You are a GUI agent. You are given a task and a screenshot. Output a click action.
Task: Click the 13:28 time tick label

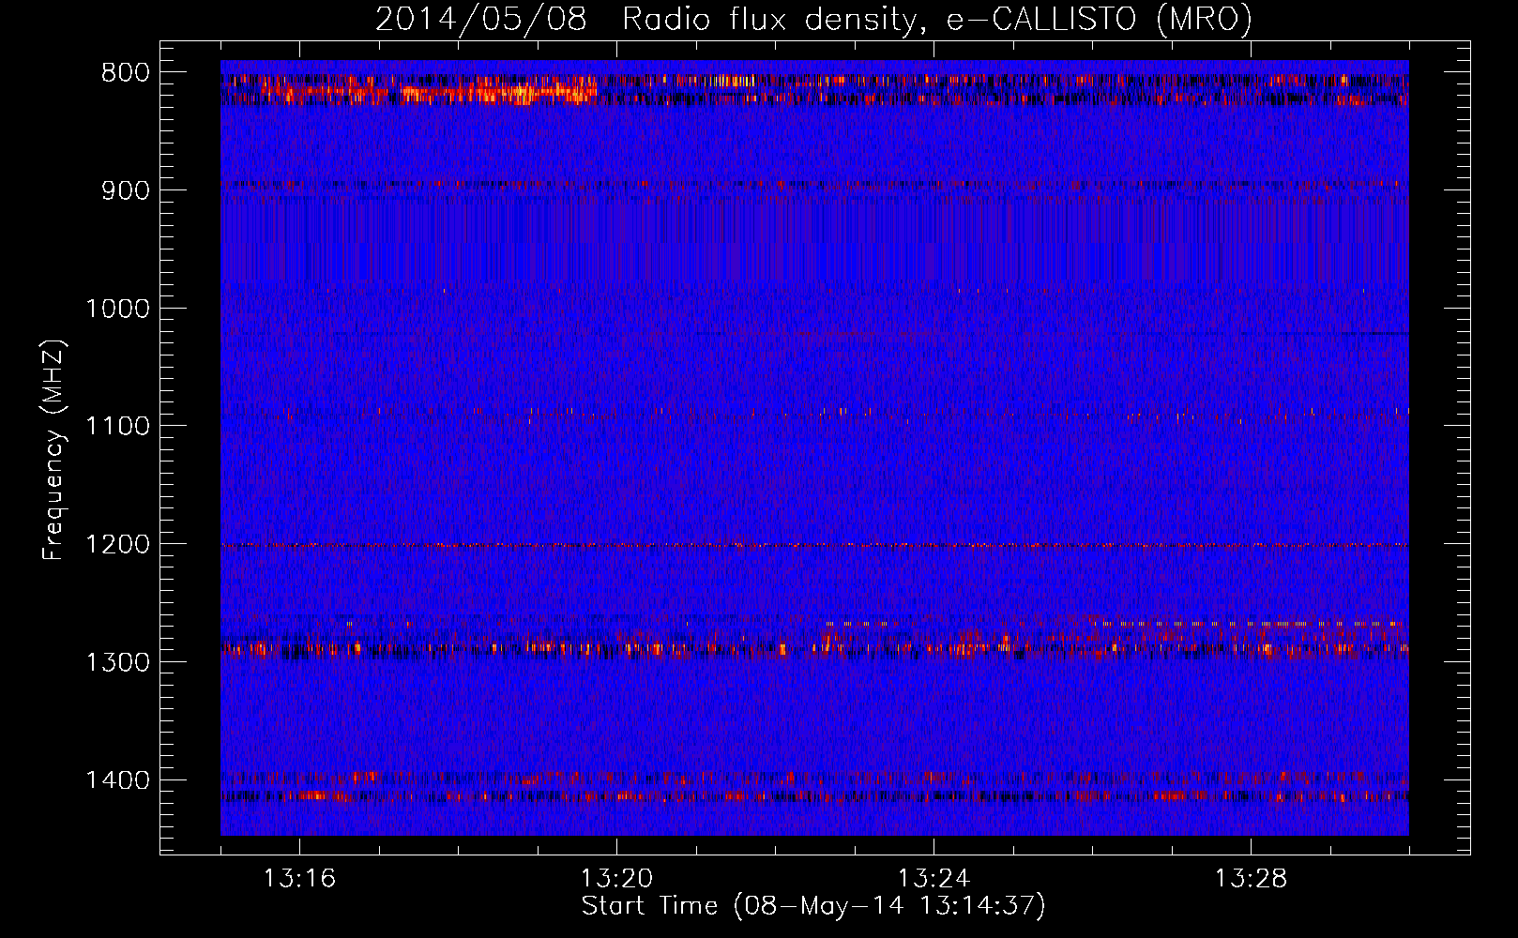(1251, 879)
